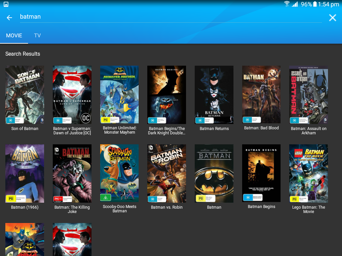Click the batman search input field
This screenshot has height=256, width=342.
coord(171,17)
